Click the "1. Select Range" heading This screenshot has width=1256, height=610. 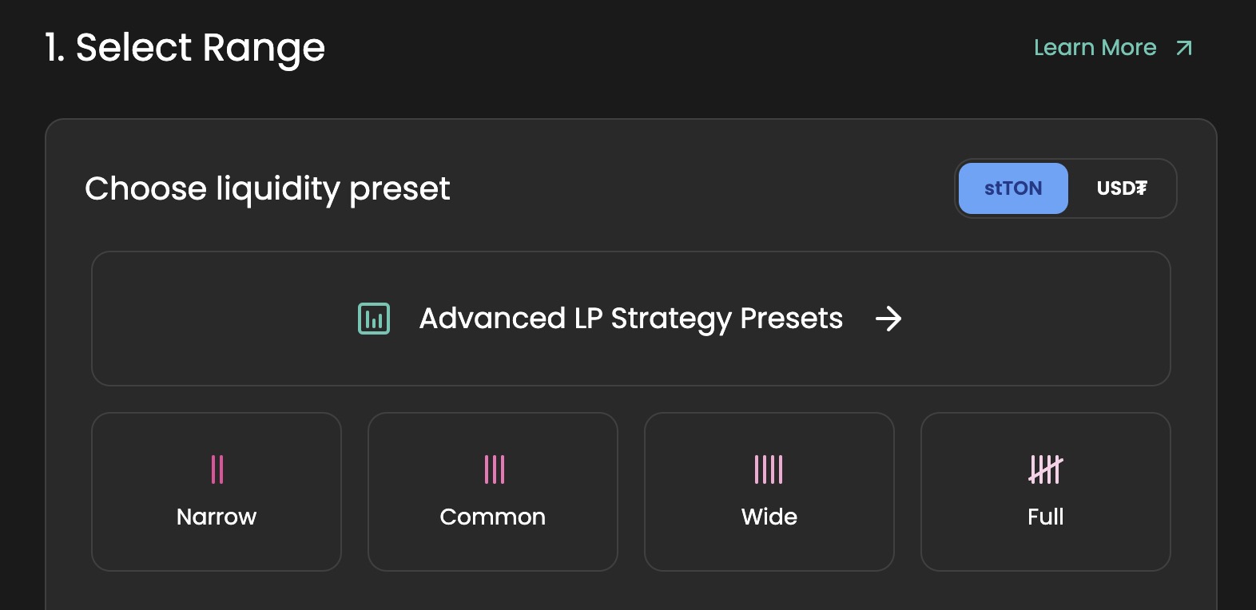click(185, 48)
